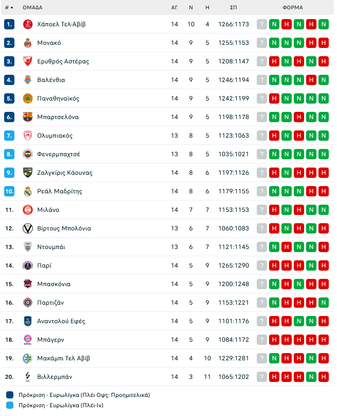
Task: Click the Panathinaikos green clover logo
Action: tap(28, 98)
